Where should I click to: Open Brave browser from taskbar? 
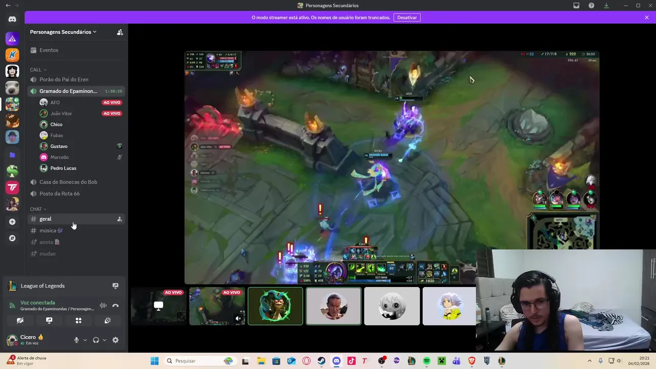(471, 361)
